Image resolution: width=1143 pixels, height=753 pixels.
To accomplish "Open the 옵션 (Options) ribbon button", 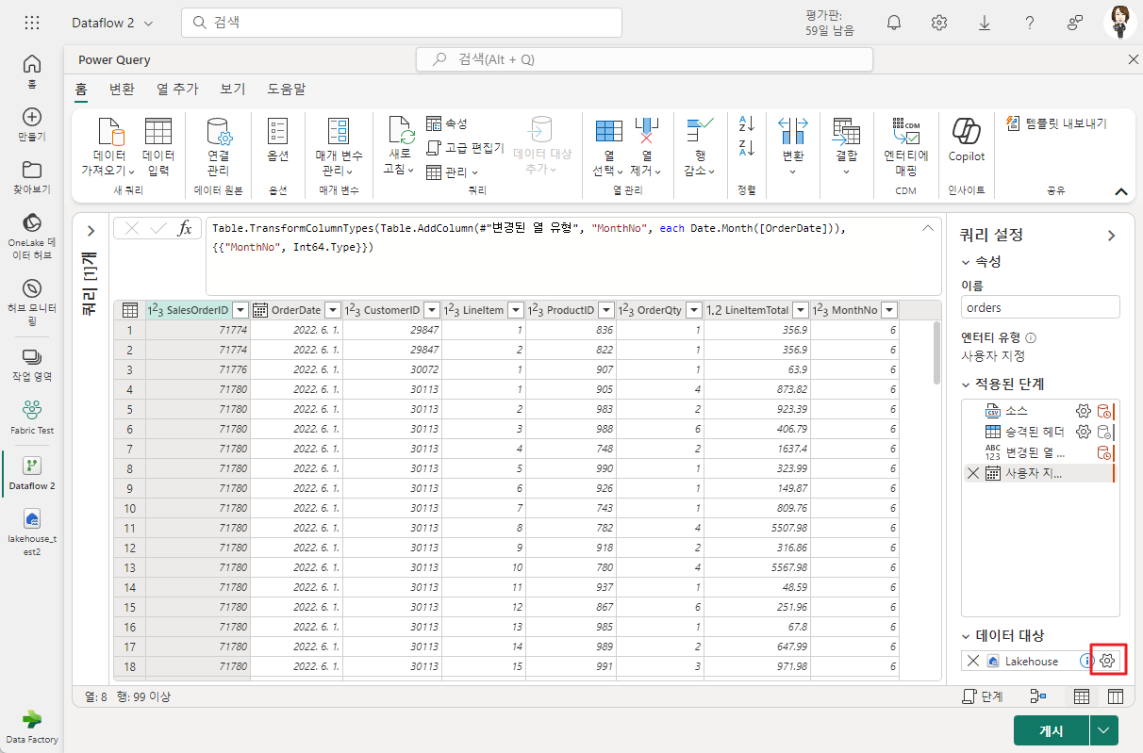I will click(277, 139).
